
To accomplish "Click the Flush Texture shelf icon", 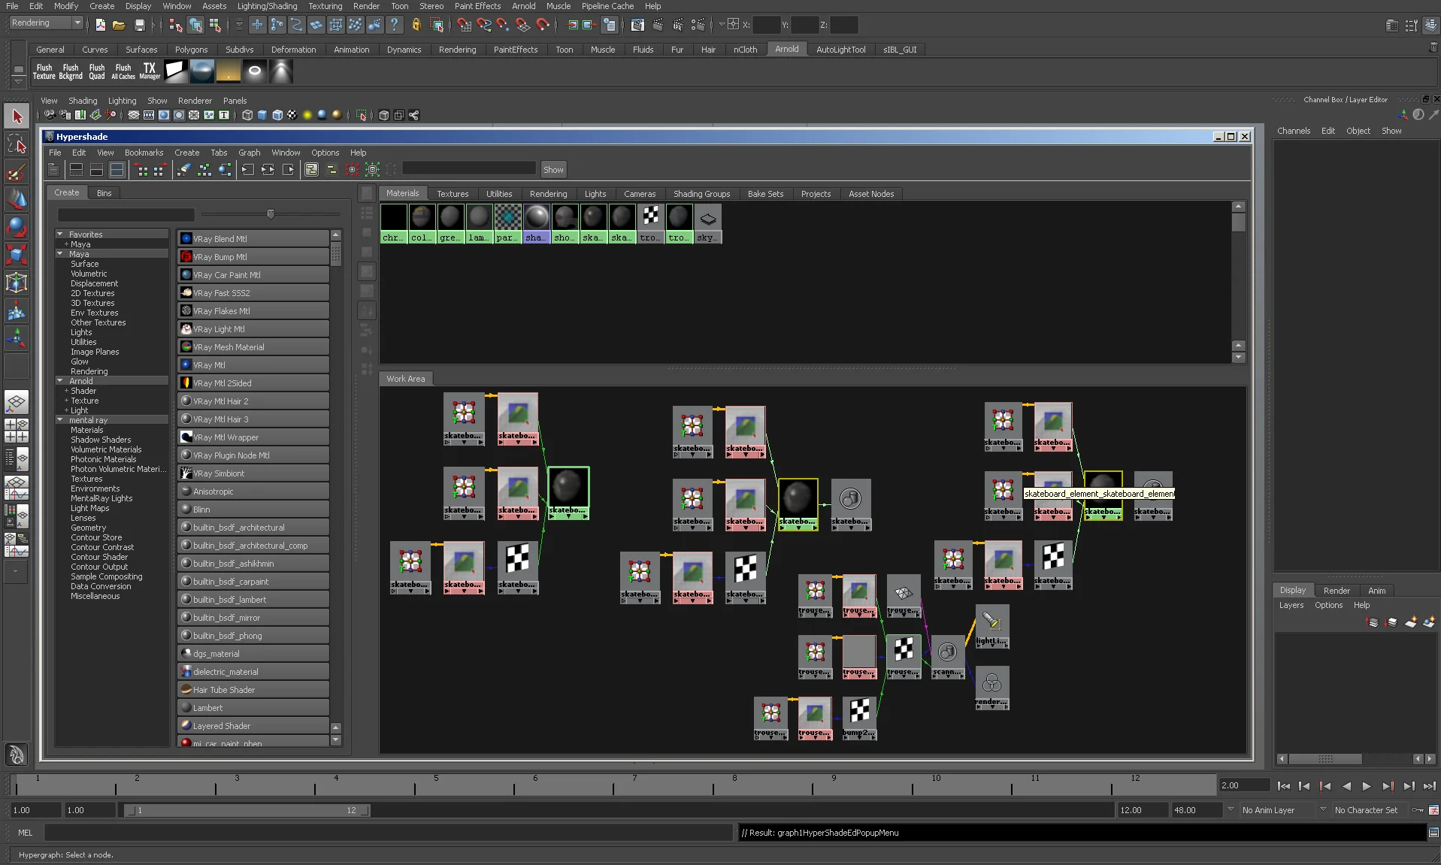I will (x=44, y=71).
